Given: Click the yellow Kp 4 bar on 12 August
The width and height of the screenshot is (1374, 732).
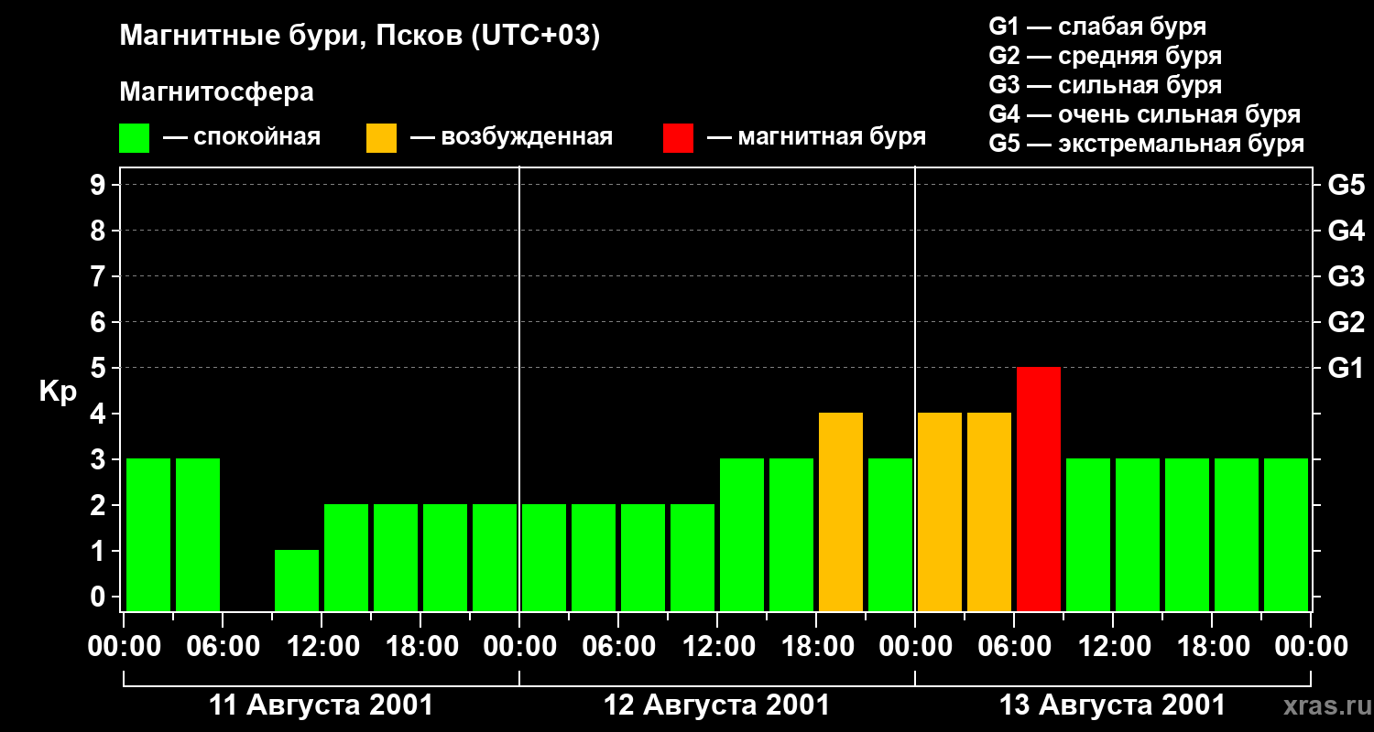Looking at the screenshot, I should [841, 511].
